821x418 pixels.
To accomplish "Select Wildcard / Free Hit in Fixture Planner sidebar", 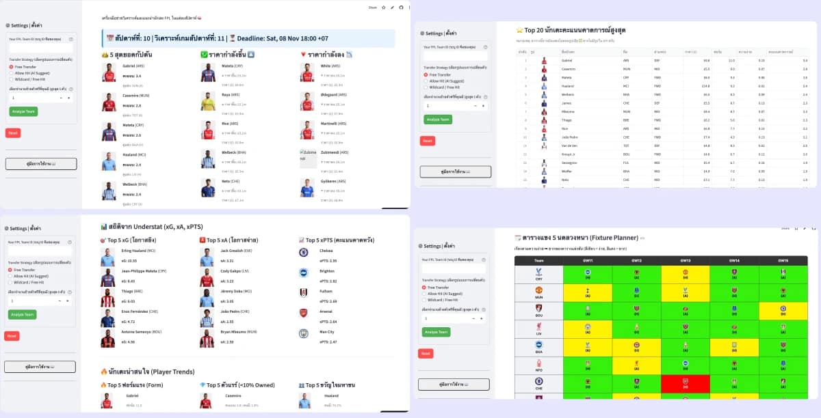I will (424, 299).
